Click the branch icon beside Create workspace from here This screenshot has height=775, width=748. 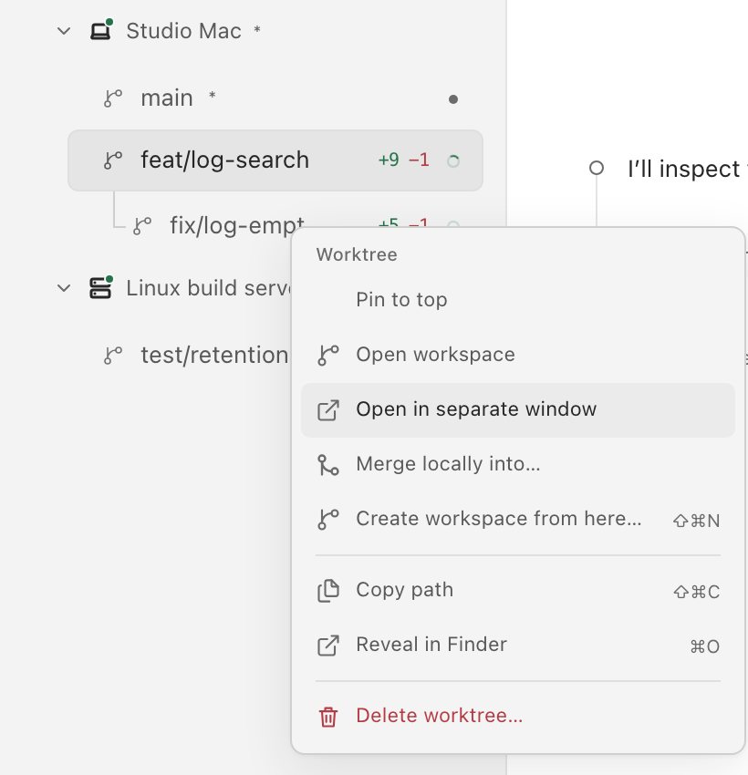(328, 520)
